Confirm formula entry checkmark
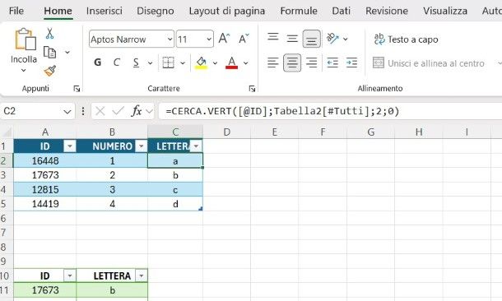 (x=118, y=111)
